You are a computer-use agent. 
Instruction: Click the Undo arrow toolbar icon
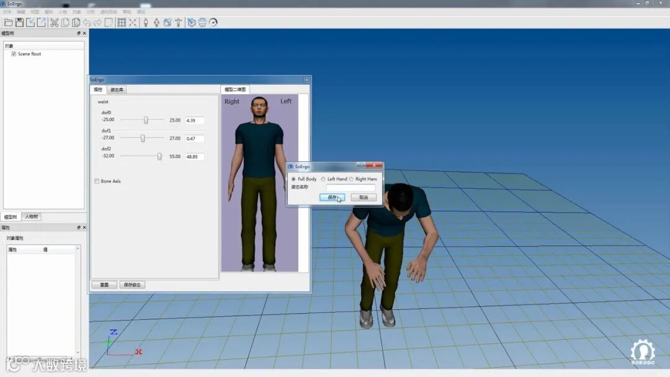(87, 22)
